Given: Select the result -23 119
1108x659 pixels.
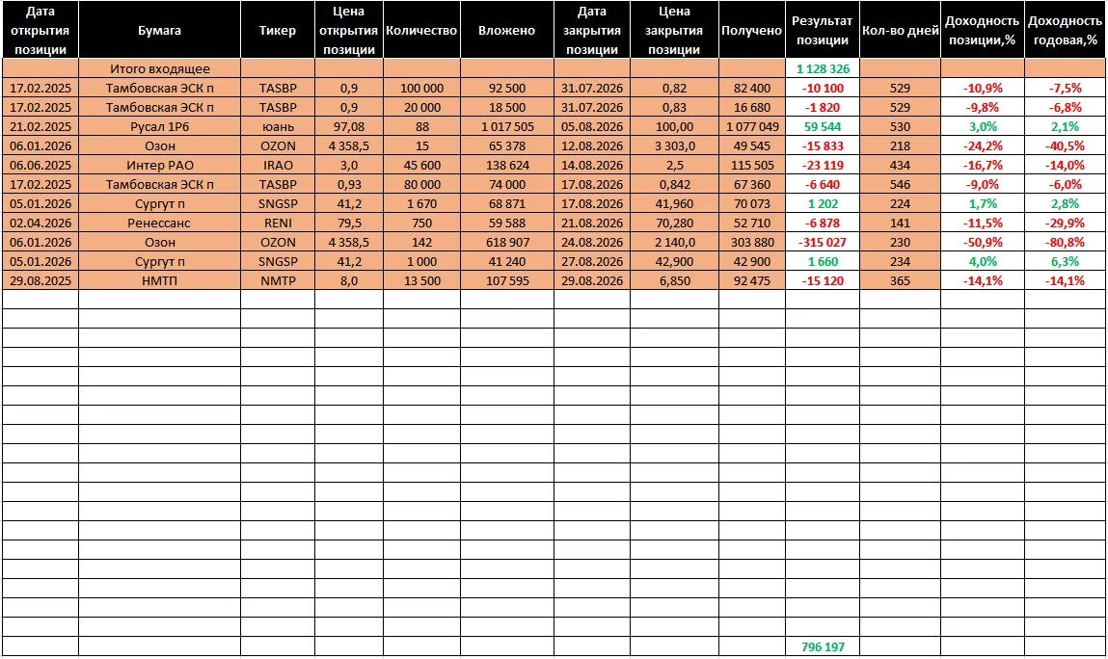Looking at the screenshot, I should point(823,166).
